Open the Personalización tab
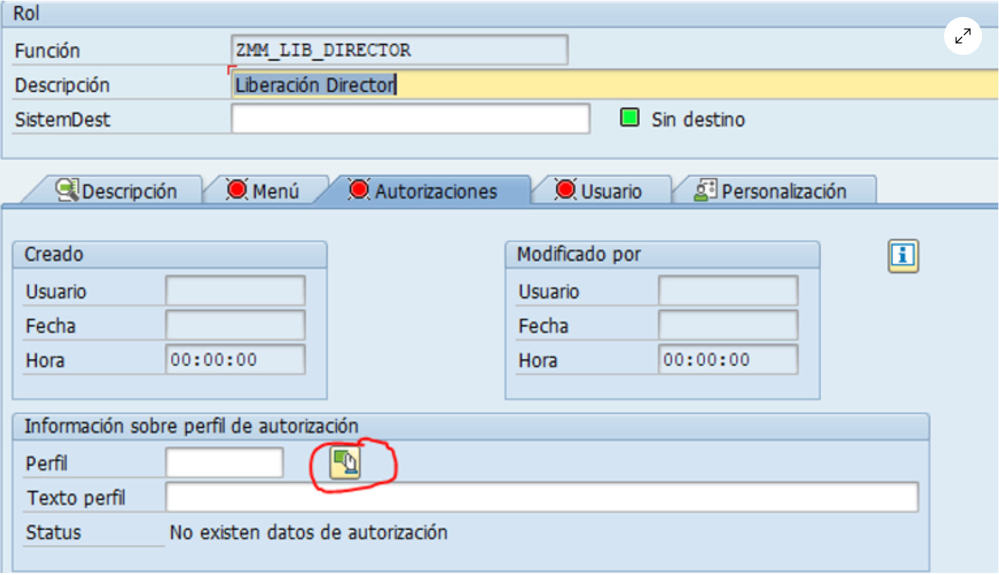Screen dimensions: 999x575 pos(771,191)
